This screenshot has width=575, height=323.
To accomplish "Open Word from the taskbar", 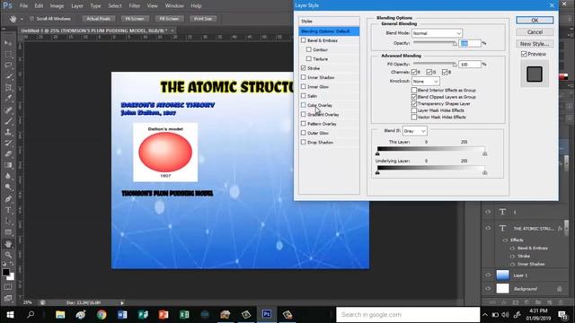I will (122, 315).
